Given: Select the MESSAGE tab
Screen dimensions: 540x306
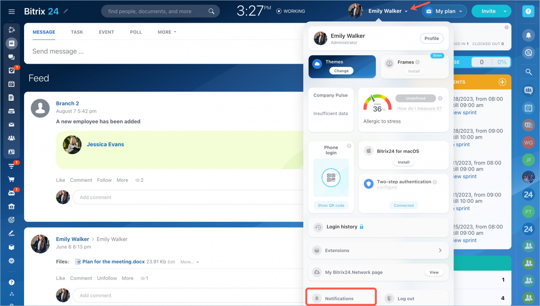Looking at the screenshot, I should click(x=44, y=32).
